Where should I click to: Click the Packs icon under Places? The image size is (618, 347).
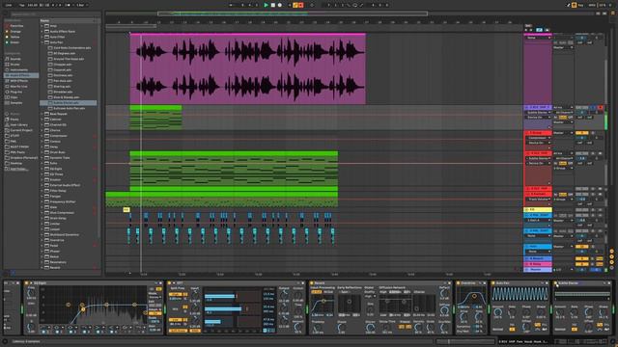[x=7, y=120]
